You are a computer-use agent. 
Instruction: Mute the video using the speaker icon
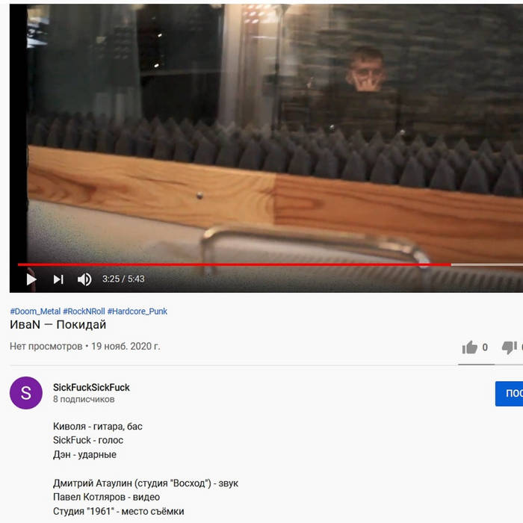pyautogui.click(x=84, y=279)
